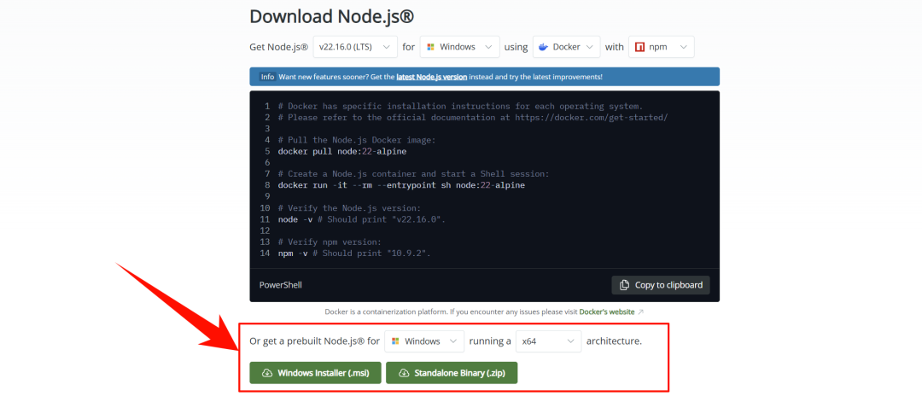This screenshot has width=922, height=396.
Task: Click the clipboard icon in the copy button
Action: pos(624,285)
